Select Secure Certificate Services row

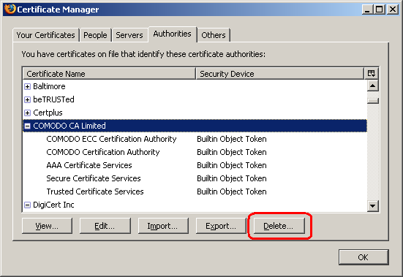(x=195, y=178)
